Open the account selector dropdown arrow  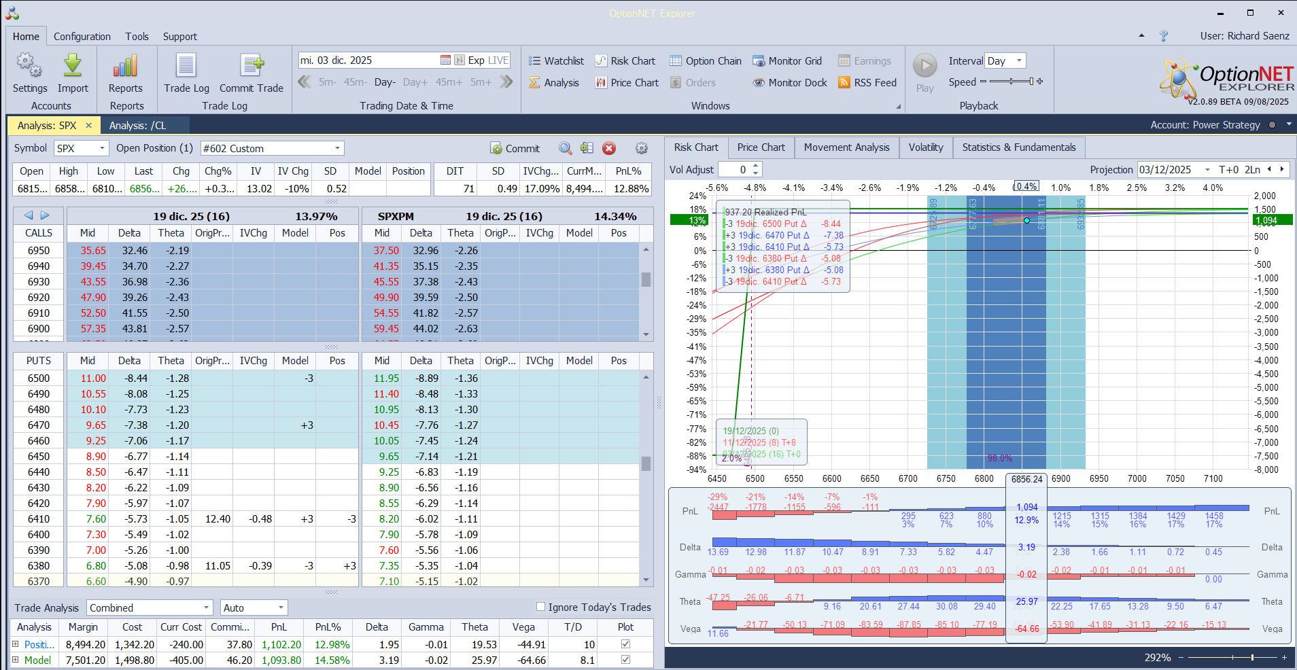click(1289, 124)
